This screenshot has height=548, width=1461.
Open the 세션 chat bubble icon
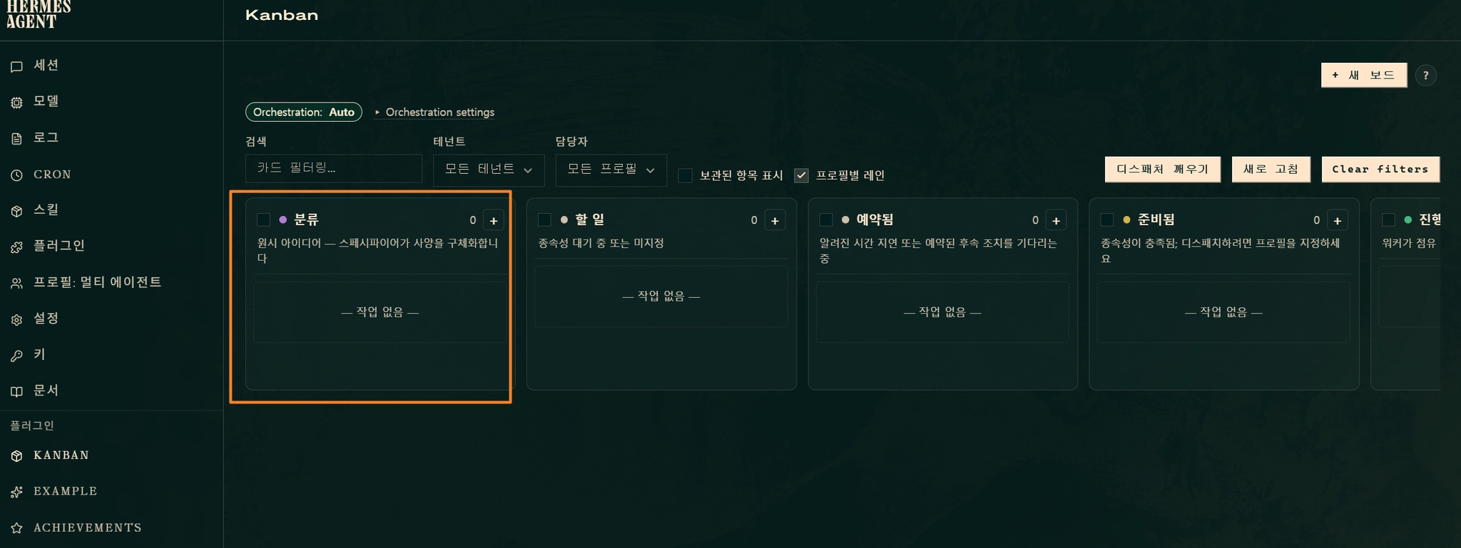16,66
